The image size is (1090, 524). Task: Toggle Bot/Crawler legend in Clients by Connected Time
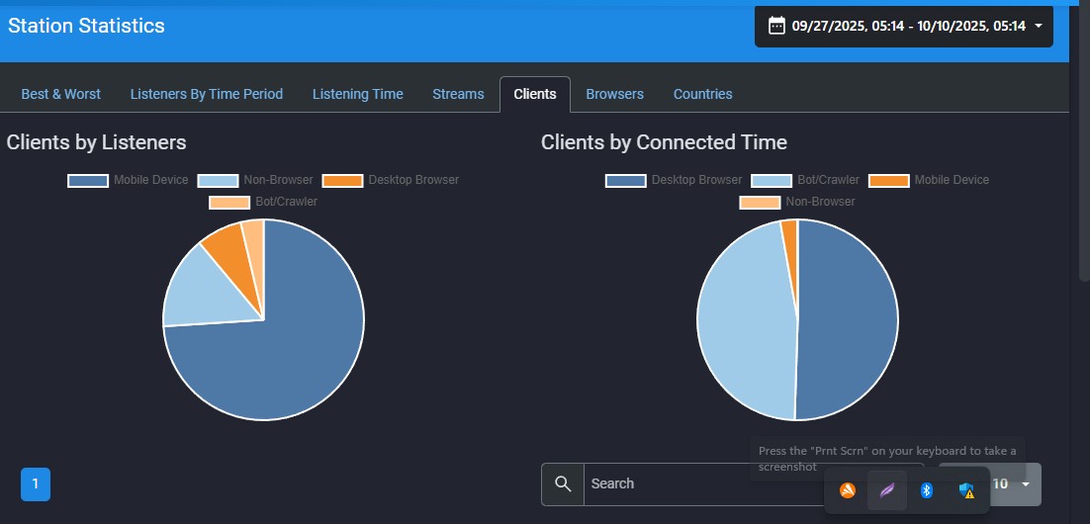pos(806,180)
